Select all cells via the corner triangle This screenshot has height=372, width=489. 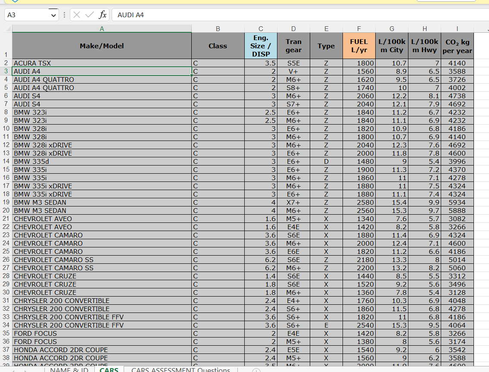coord(9,29)
